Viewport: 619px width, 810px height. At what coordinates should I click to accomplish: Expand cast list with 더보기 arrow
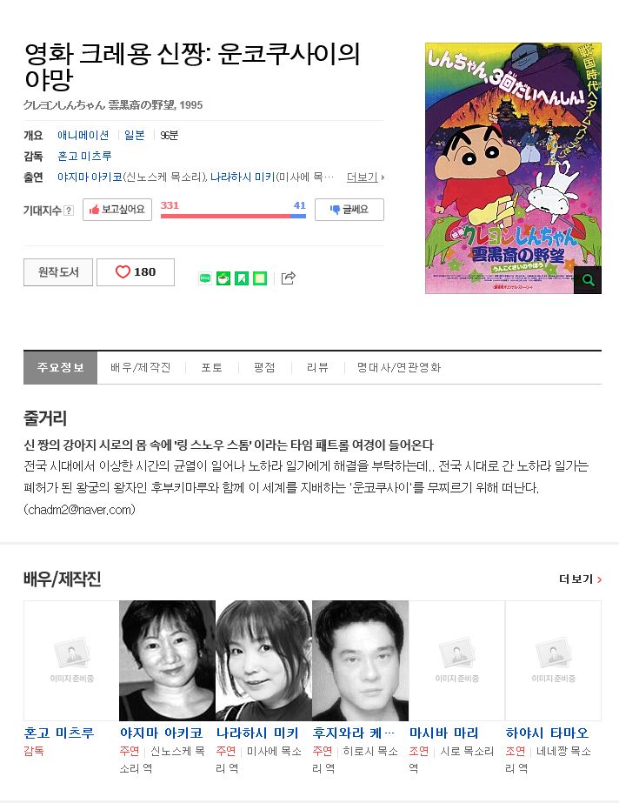365,177
